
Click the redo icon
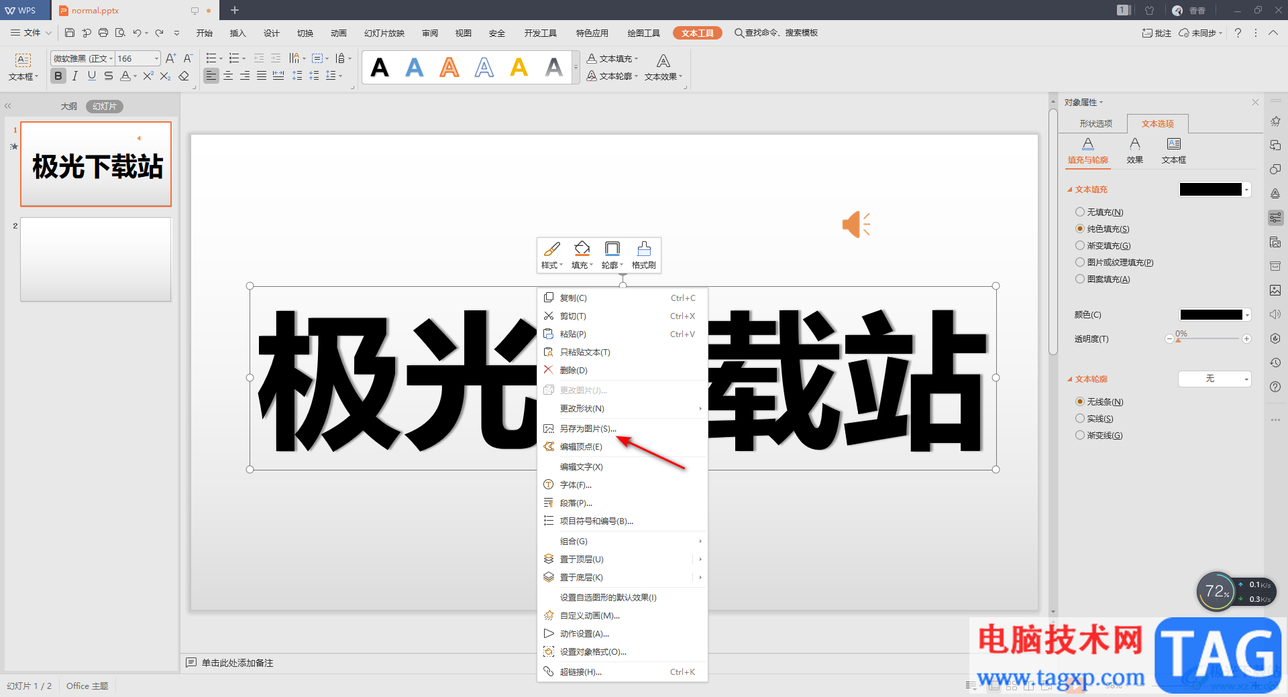159,32
